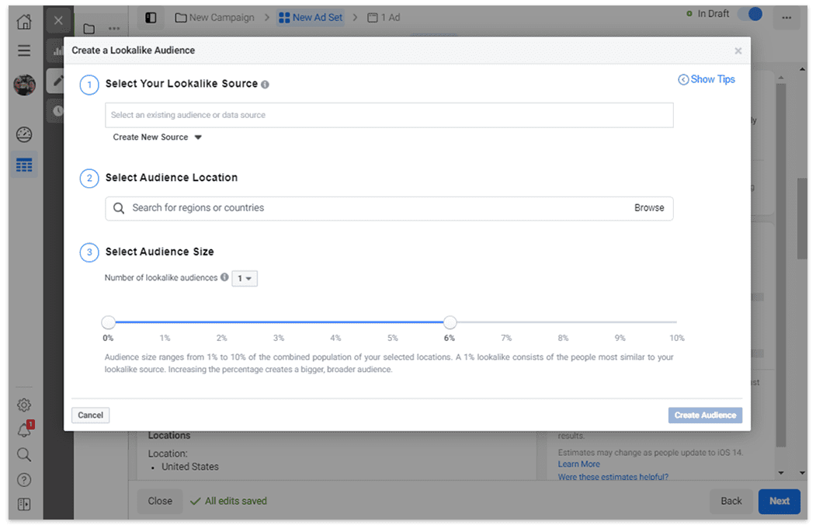Toggle the In Draft switch

click(x=749, y=15)
